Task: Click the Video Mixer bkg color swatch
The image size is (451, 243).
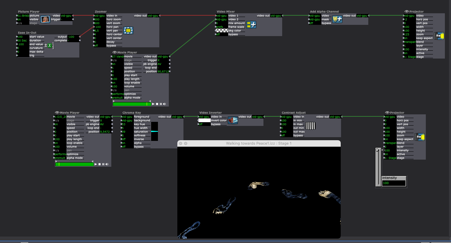Action: (x=221, y=31)
